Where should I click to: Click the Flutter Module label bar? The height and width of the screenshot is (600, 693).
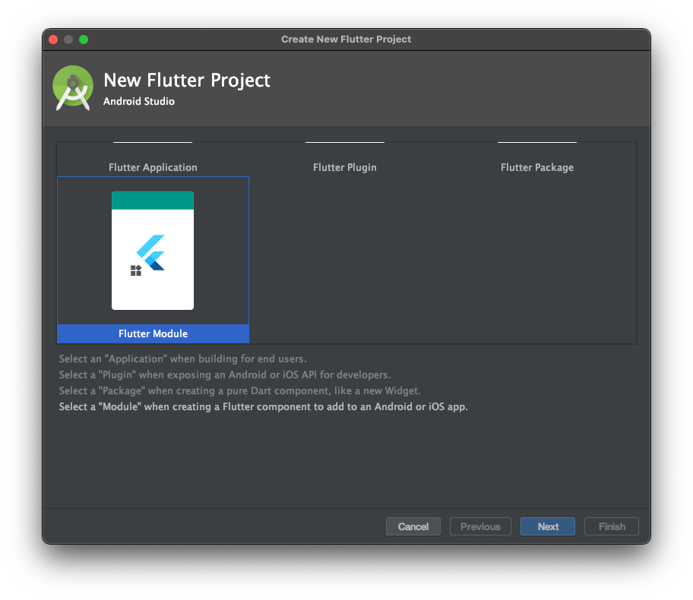tap(153, 333)
